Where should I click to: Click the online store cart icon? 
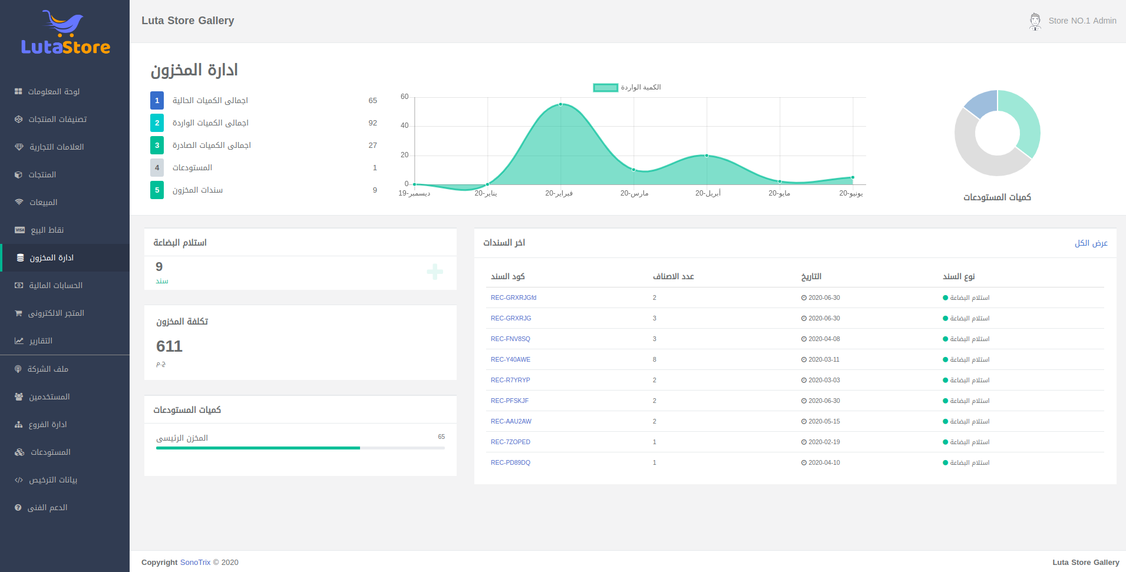(18, 313)
